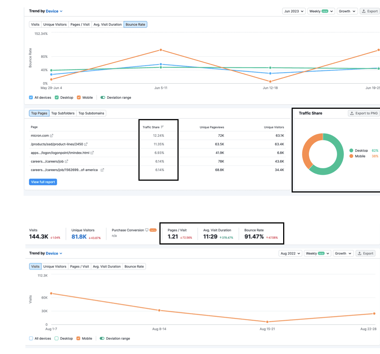Open external link icon for logonpoint/tmindex.html row

pyautogui.click(x=92, y=153)
